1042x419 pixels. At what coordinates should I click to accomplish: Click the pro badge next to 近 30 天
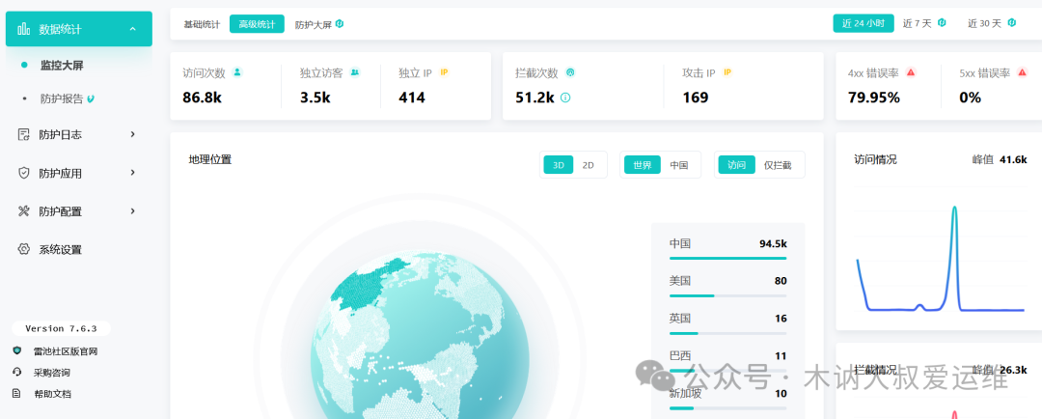coord(1011,23)
